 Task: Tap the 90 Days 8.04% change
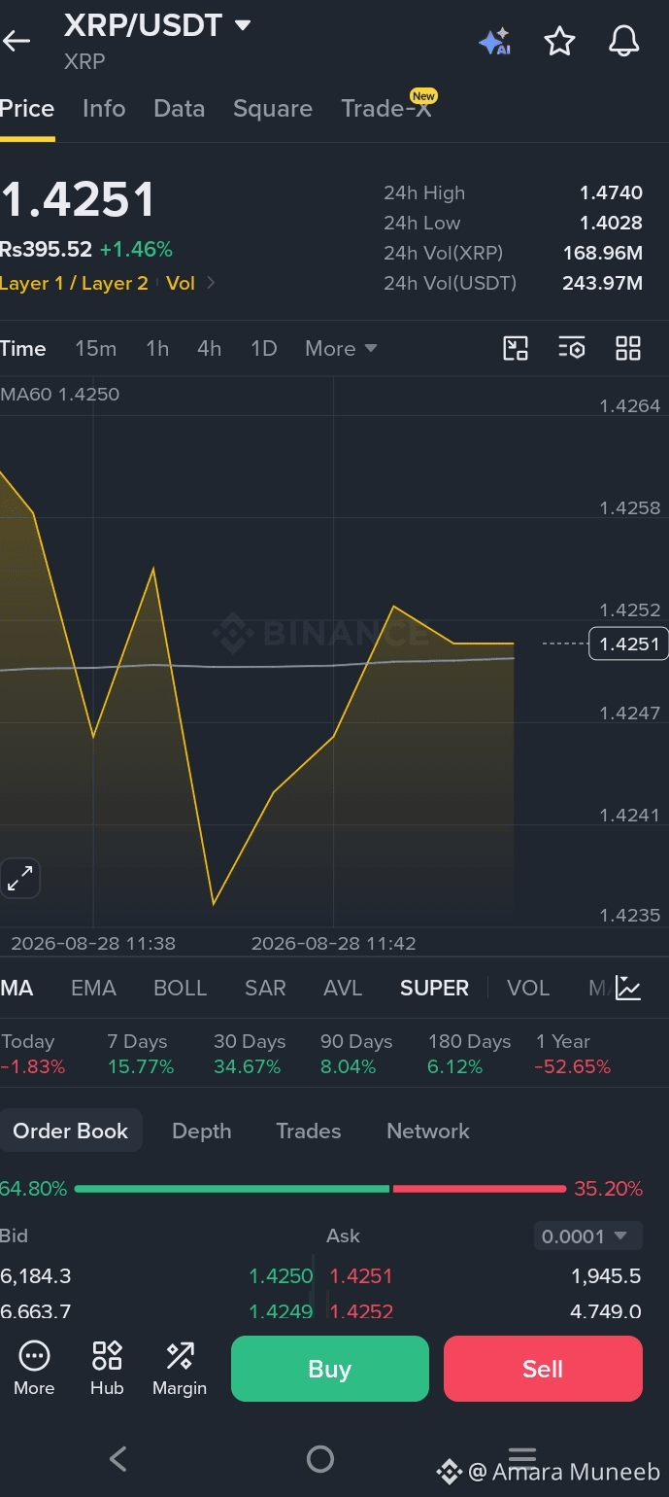click(356, 1054)
